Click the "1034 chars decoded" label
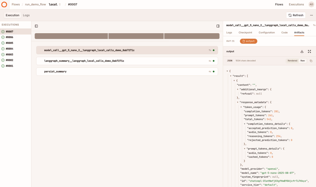The width and height of the screenshot is (316, 187). point(245,61)
